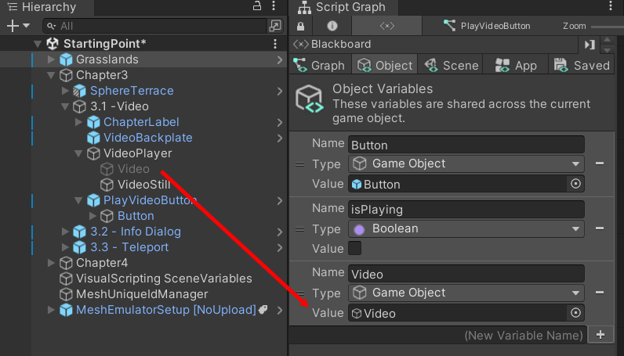Expand the Button child object
Viewport: 624px width, 356px height.
(x=93, y=216)
